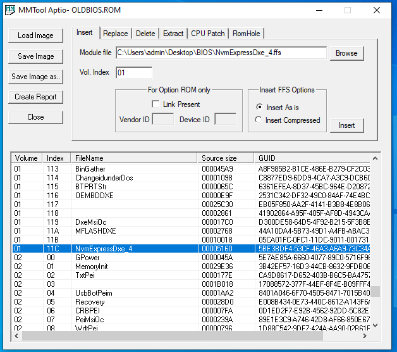The height and width of the screenshot is (352, 397).
Task: Click GUID starting with 5BE3BDF4
Action: [x=314, y=249]
